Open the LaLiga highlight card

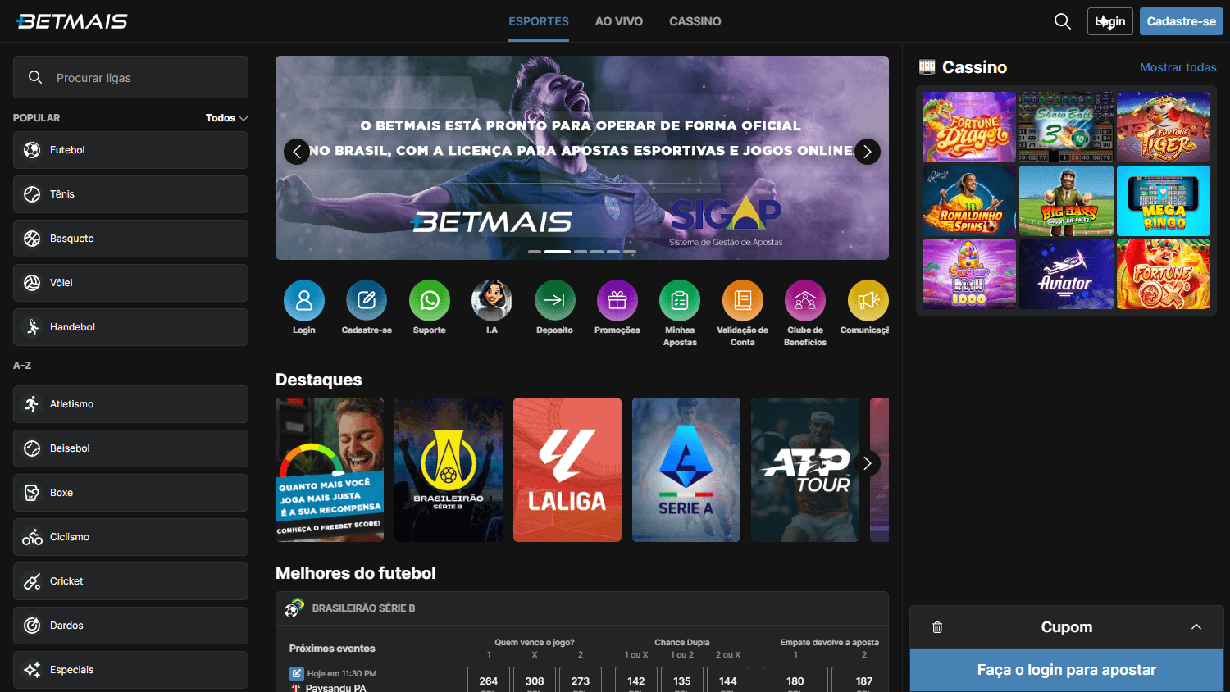tap(567, 470)
